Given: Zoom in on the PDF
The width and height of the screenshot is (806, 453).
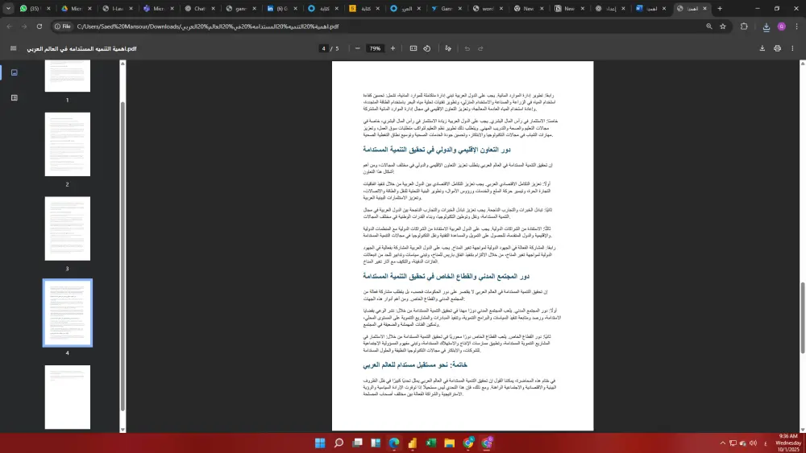Looking at the screenshot, I should click(x=393, y=48).
